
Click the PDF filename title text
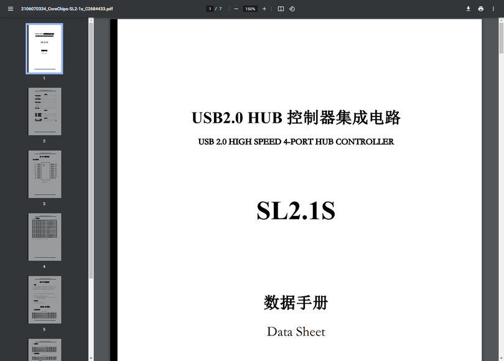coord(67,9)
